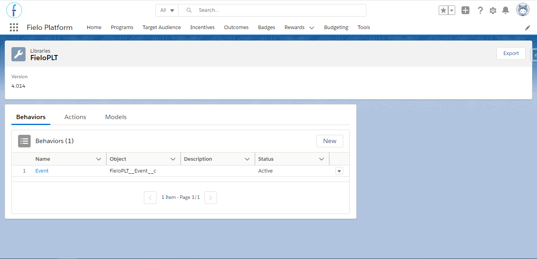Expand the favorites list dropdown arrow
The height and width of the screenshot is (259, 537).
point(452,11)
